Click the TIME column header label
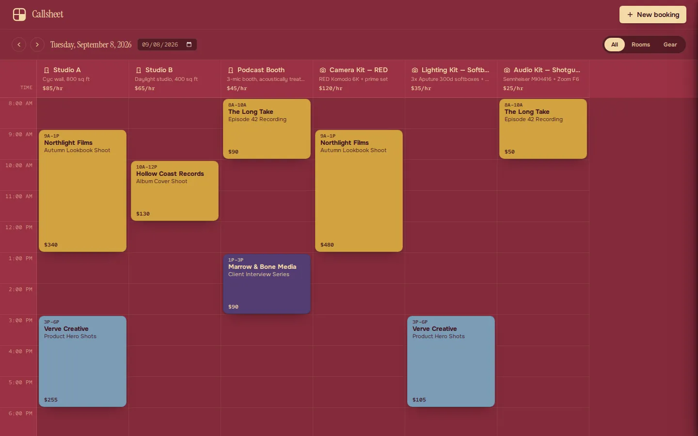Viewport: 698px width, 436px height. [26, 88]
